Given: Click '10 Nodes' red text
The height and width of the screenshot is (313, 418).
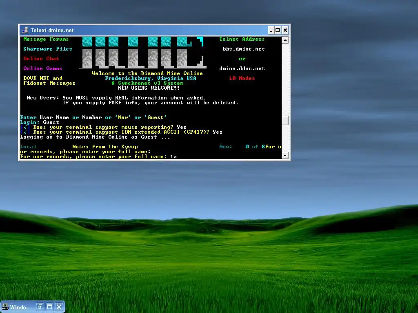Looking at the screenshot, I should point(242,78).
